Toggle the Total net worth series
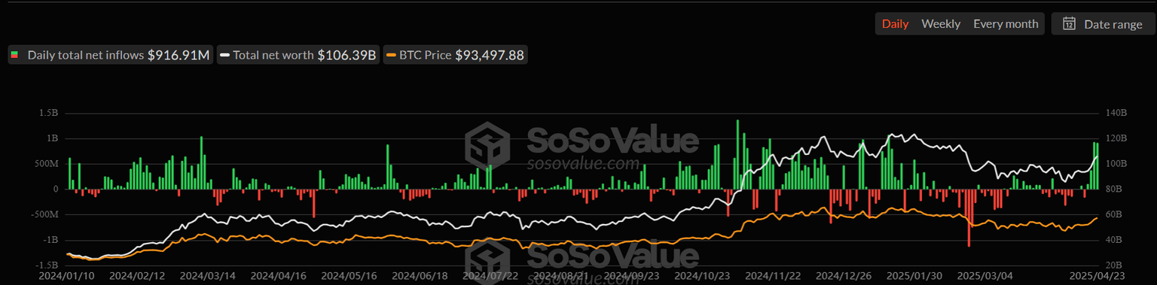Image resolution: width=1157 pixels, height=285 pixels. pos(298,55)
